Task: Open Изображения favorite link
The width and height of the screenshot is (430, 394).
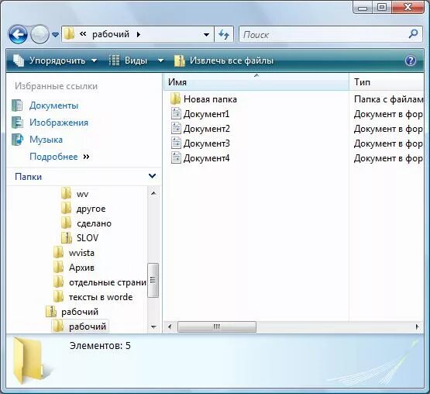Action: (x=59, y=123)
